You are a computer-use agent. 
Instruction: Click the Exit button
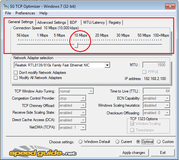coord(163,153)
